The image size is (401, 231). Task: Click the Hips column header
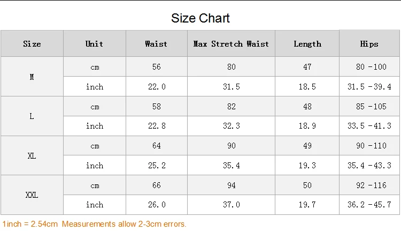pyautogui.click(x=369, y=44)
